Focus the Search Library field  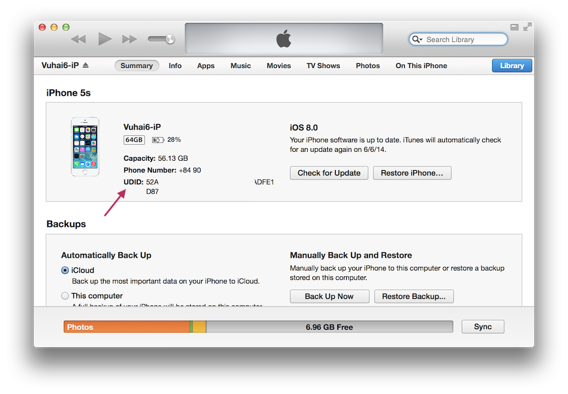(458, 39)
